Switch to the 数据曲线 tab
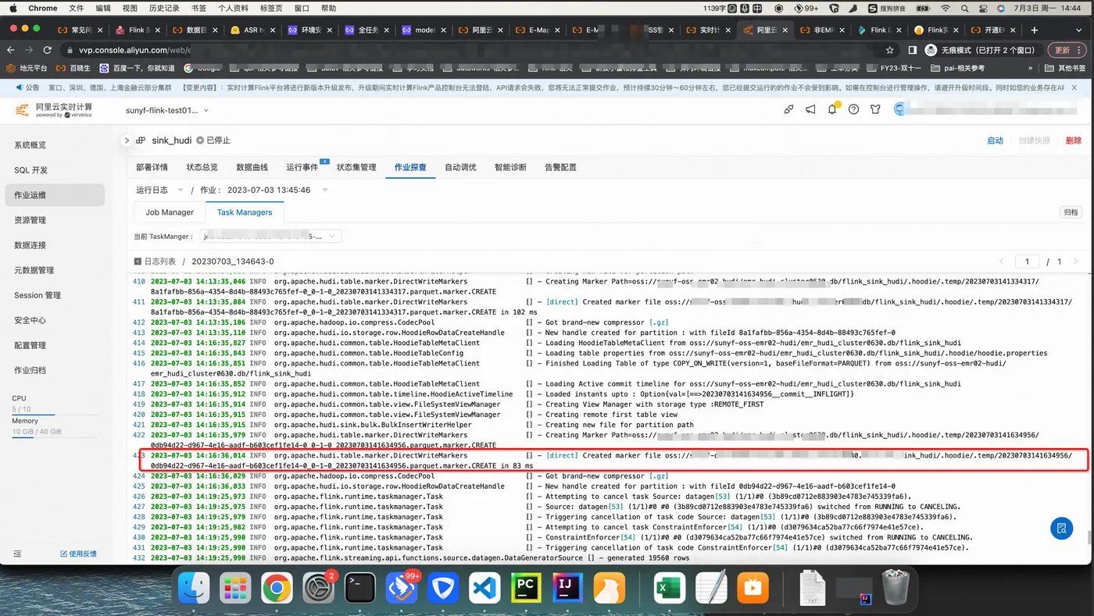 pos(252,167)
